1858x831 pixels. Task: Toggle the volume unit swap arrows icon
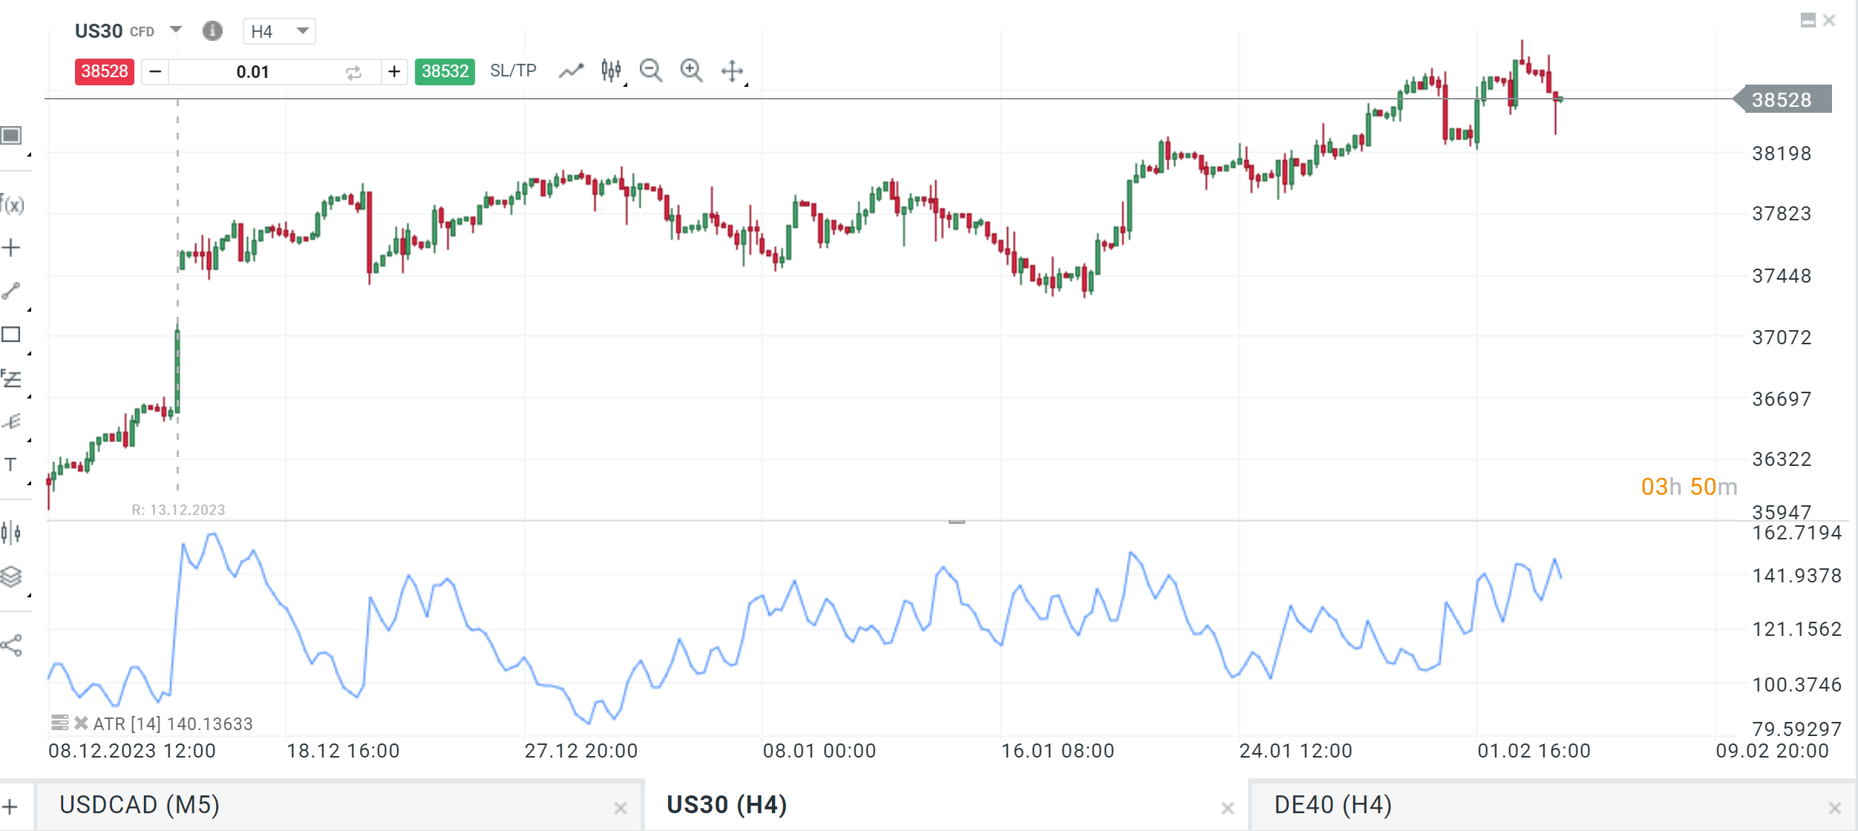click(x=353, y=73)
